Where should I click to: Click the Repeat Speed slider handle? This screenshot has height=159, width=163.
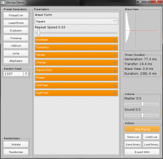click(x=39, y=33)
